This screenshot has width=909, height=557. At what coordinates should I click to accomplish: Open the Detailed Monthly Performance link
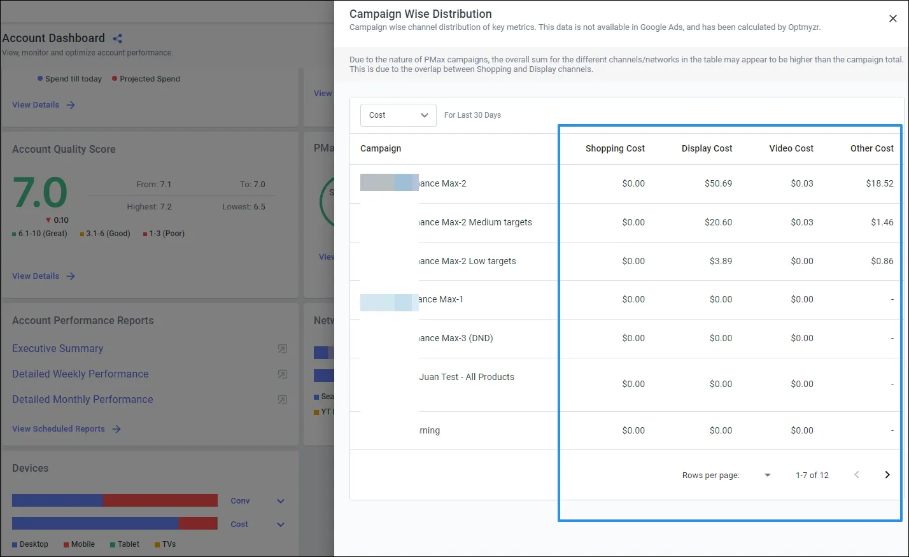coord(83,400)
